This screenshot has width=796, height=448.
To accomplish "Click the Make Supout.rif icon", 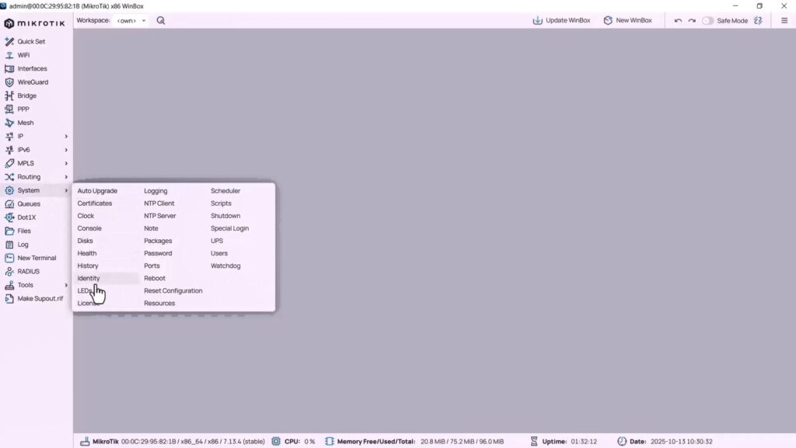I will point(9,298).
